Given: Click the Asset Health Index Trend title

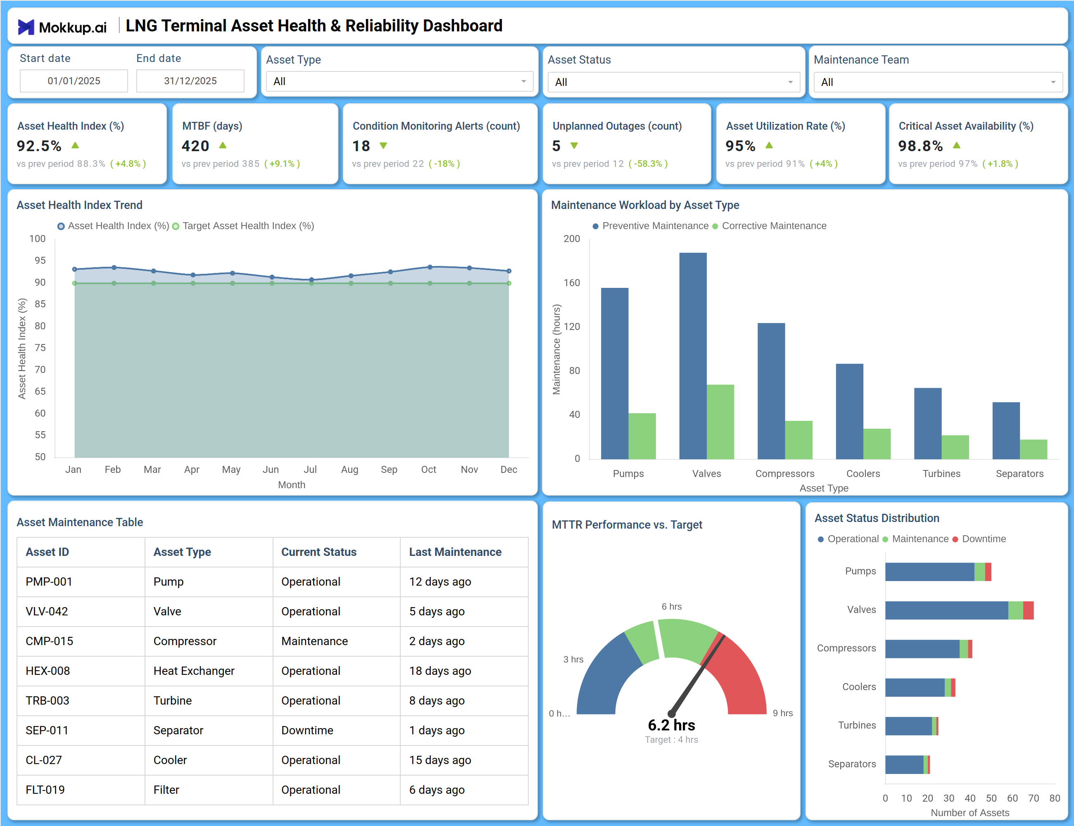Looking at the screenshot, I should (80, 205).
